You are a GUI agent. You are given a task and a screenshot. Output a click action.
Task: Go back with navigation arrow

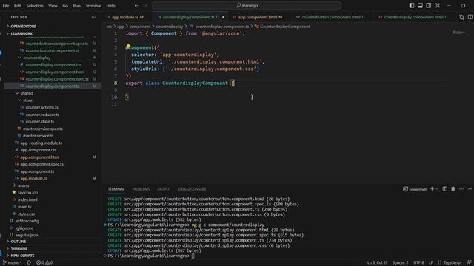(x=136, y=5)
